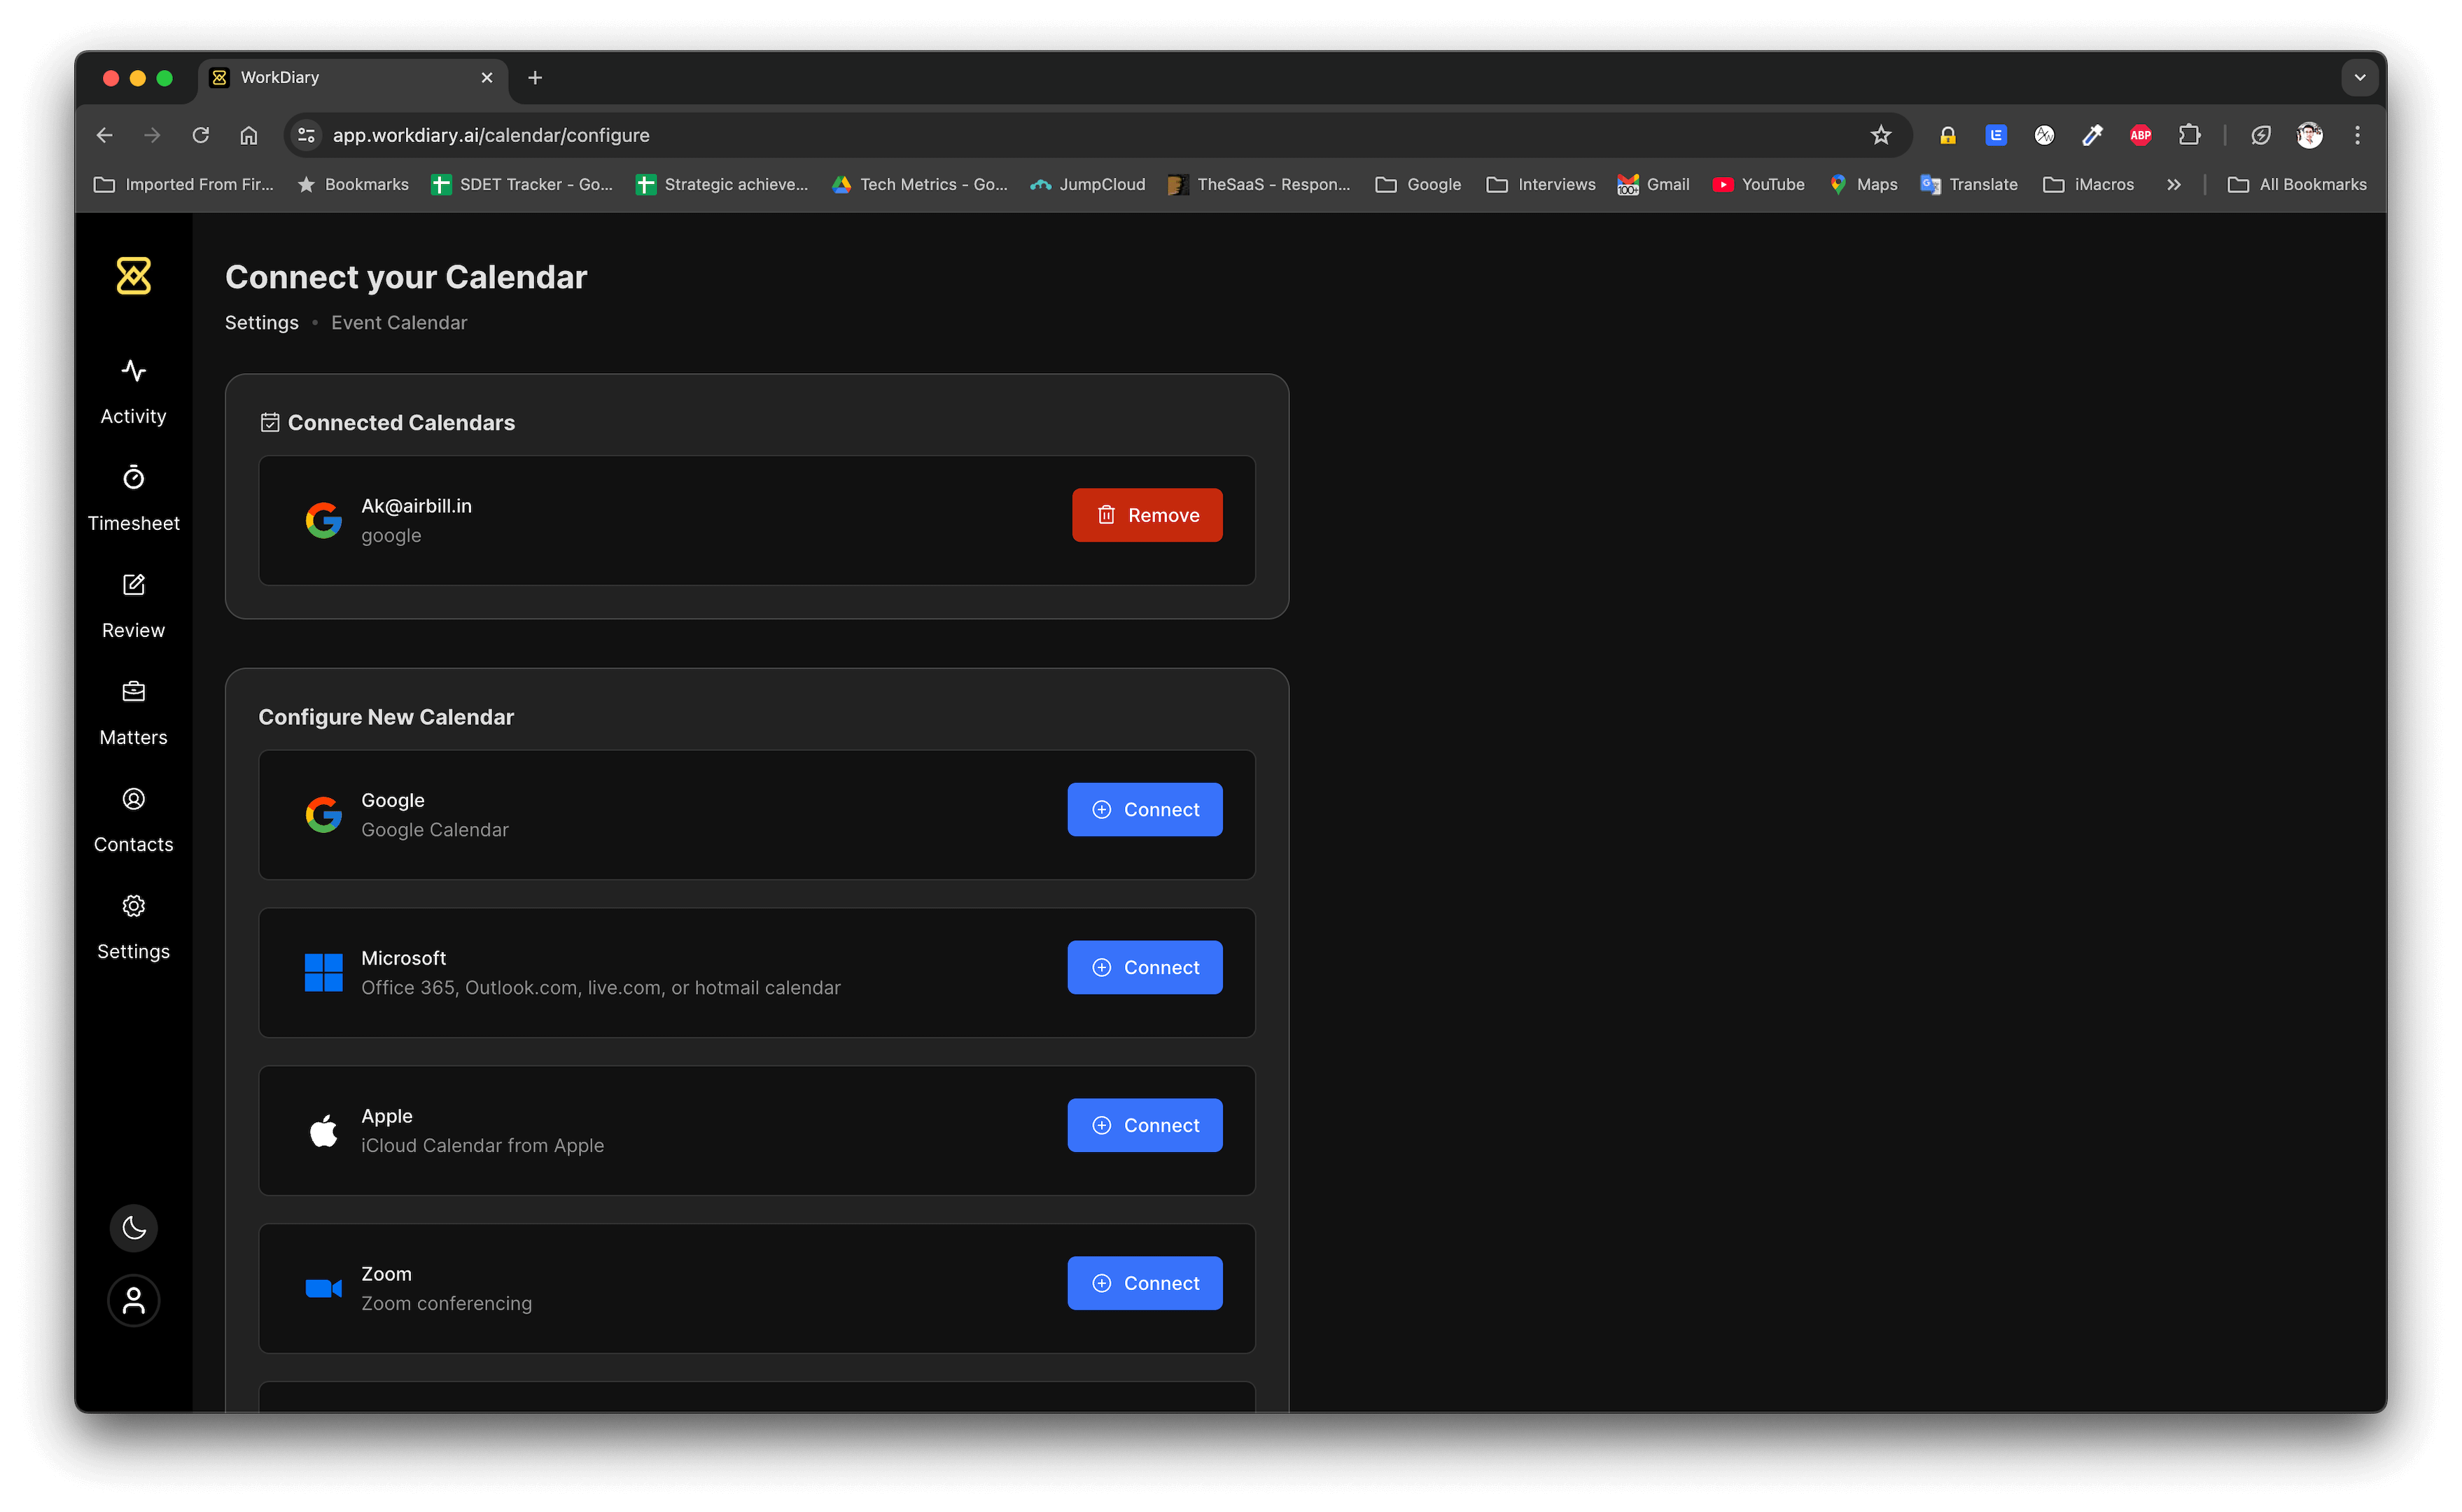
Task: Open the Extensions puzzle menu
Action: pyautogui.click(x=2189, y=135)
